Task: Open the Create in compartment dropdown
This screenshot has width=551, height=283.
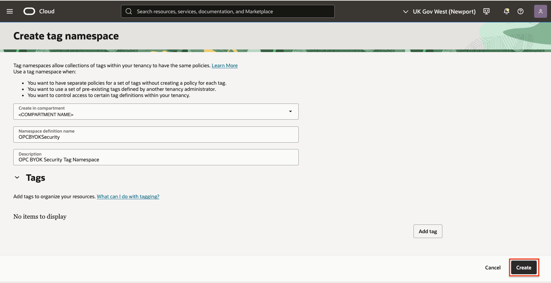Action: tap(156, 112)
